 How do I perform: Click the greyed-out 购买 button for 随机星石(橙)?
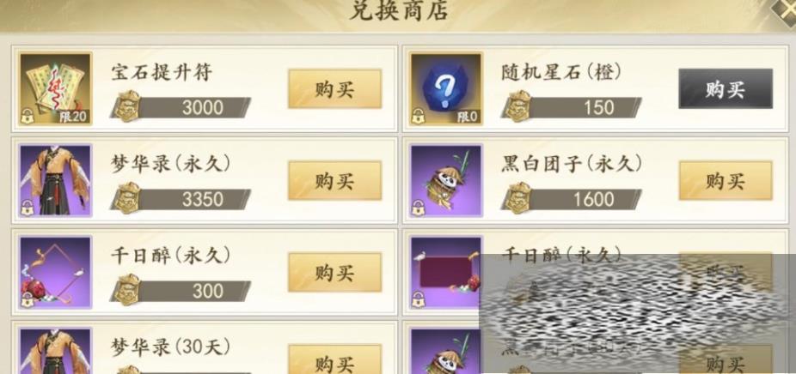click(726, 89)
